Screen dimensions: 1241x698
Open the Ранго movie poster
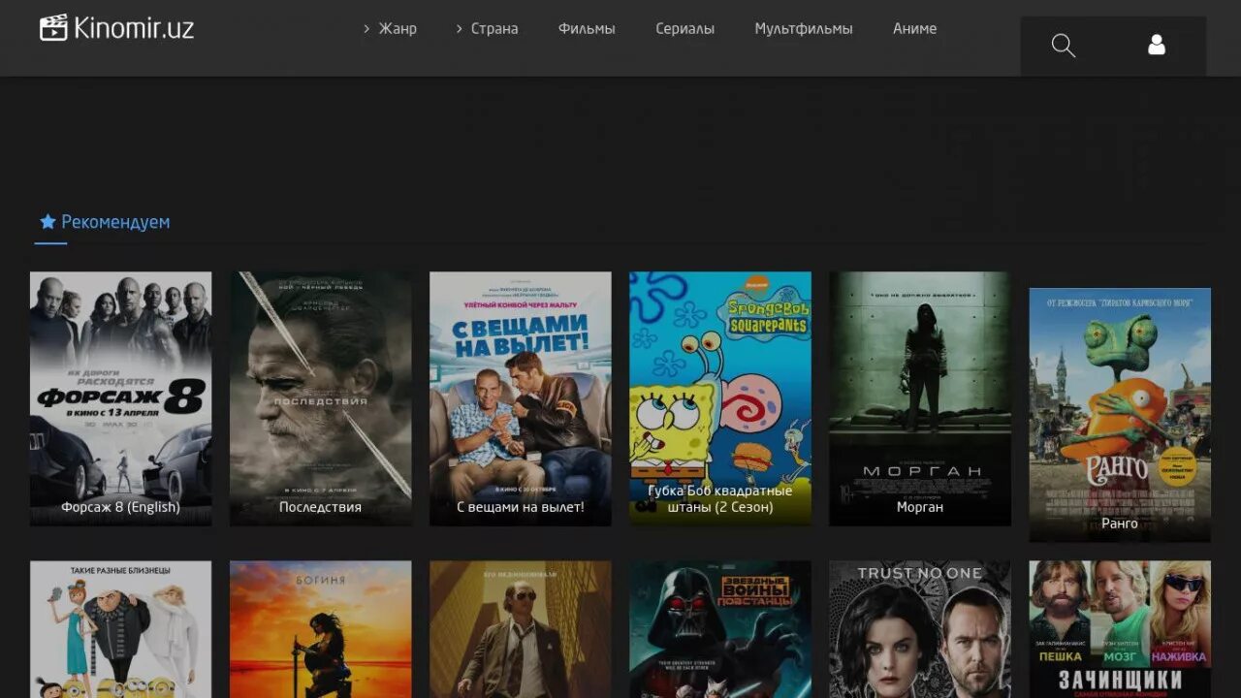tap(1120, 415)
